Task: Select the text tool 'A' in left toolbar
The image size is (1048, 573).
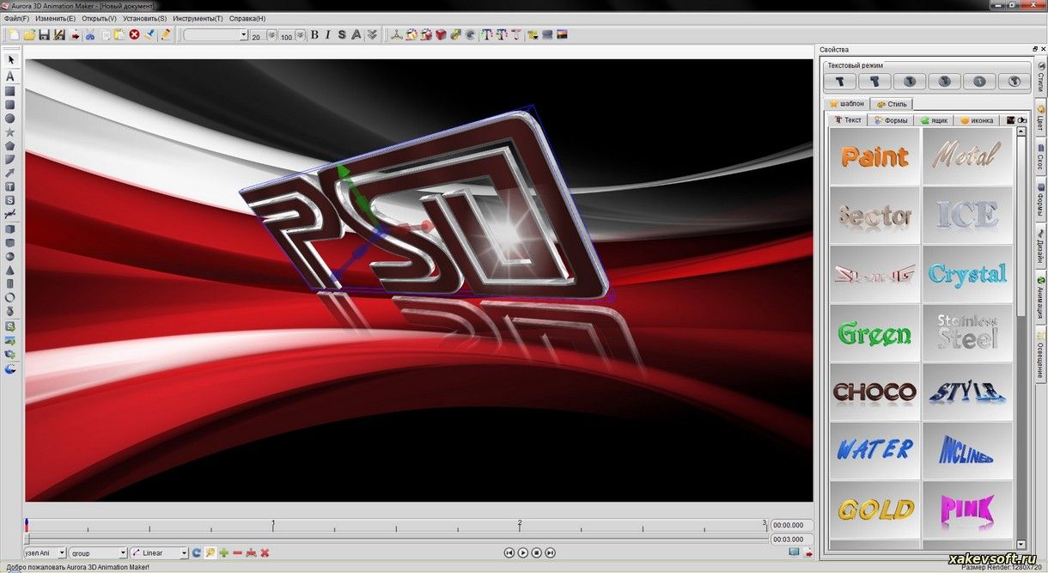Action: (10, 76)
